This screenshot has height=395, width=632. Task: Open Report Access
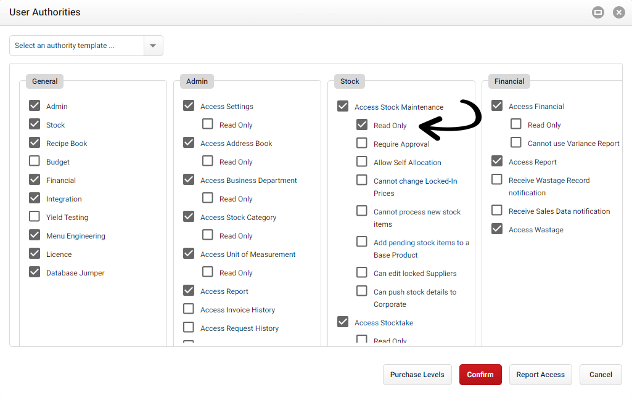coord(540,375)
